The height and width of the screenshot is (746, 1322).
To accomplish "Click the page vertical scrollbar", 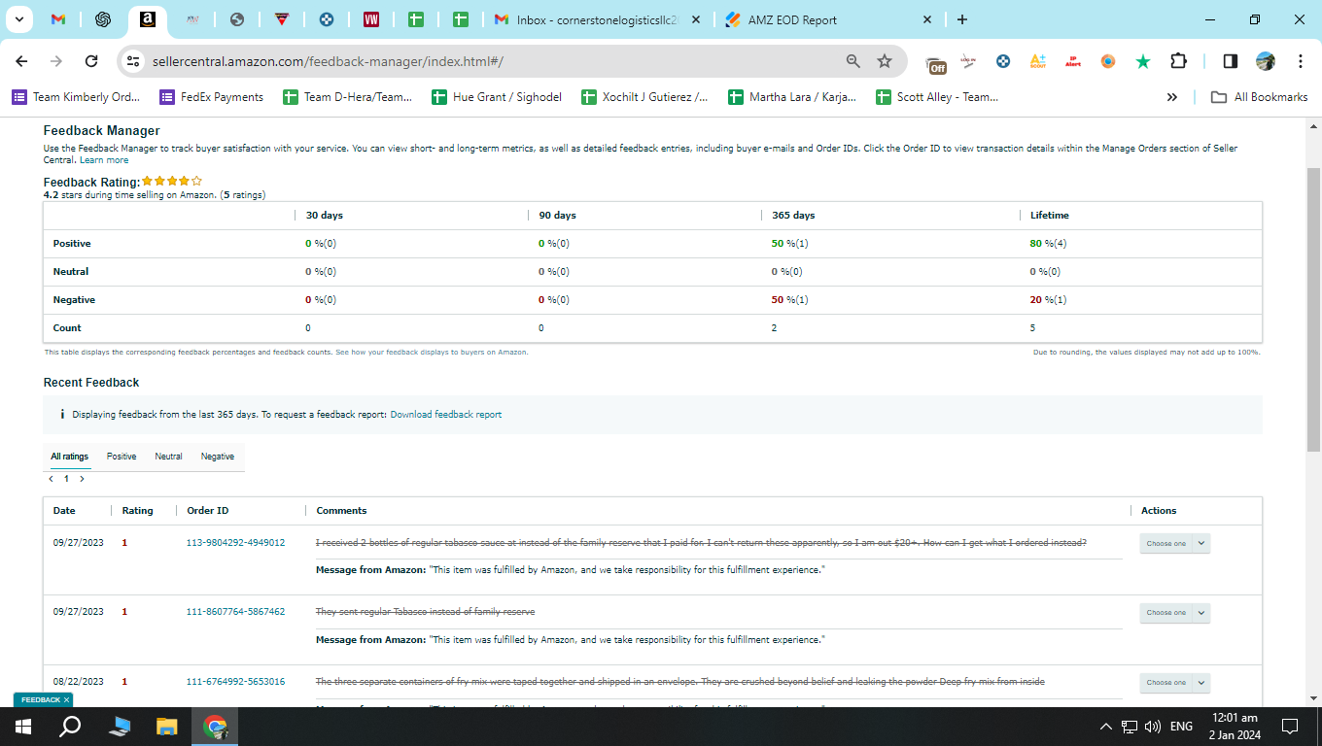I will point(1313,309).
